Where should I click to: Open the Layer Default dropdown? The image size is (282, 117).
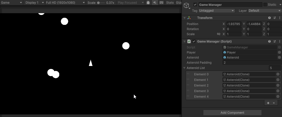coord(265,11)
